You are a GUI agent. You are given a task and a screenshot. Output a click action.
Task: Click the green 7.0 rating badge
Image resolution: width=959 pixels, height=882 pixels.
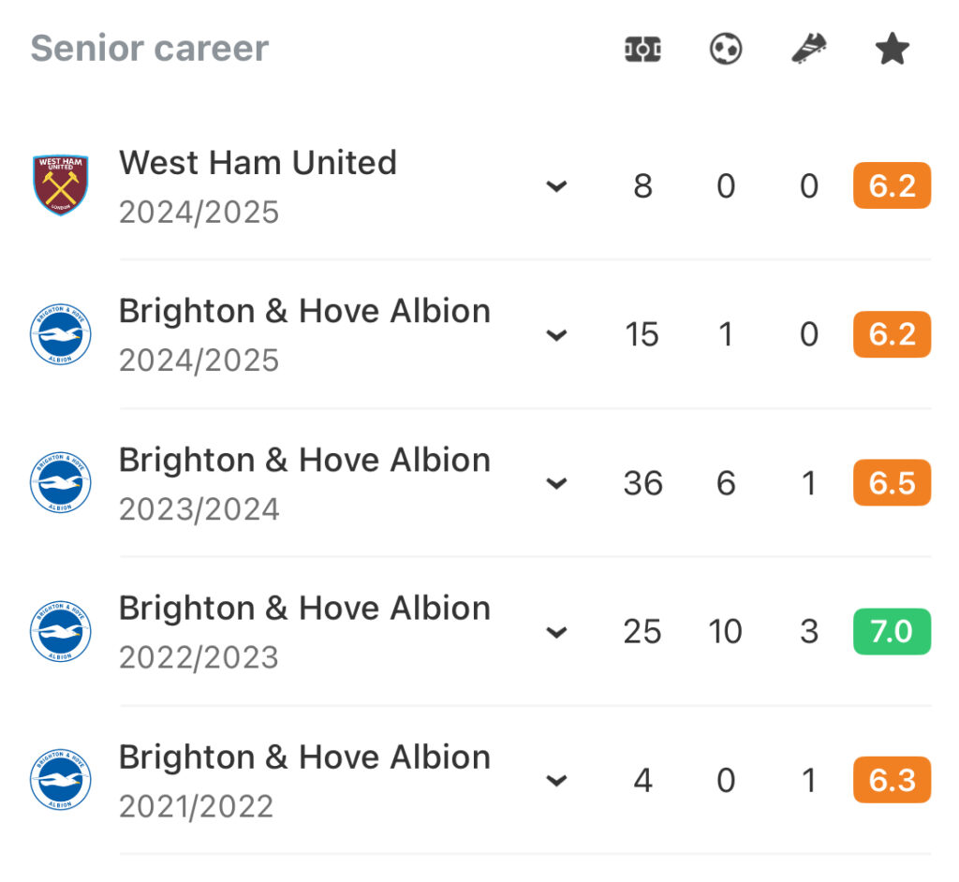click(x=892, y=631)
